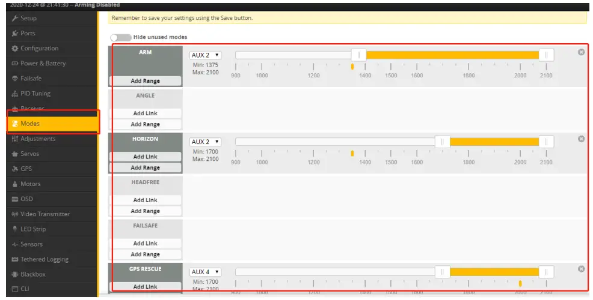Click Add Range under FAILSAFE
The image size is (593, 300).
145,254
